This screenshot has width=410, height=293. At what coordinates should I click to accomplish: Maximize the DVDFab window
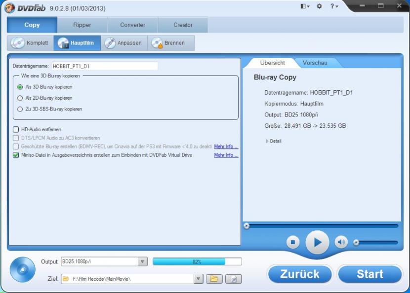coord(381,6)
